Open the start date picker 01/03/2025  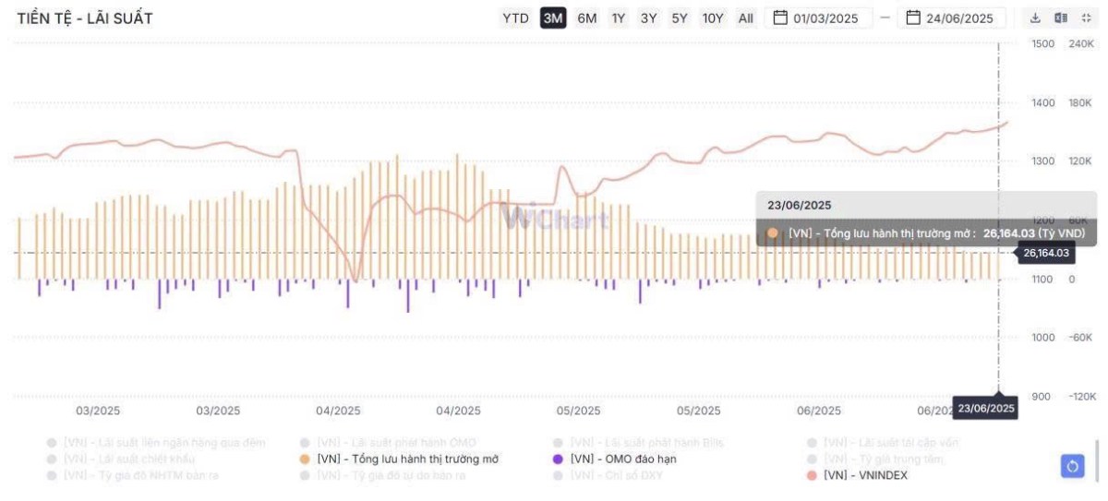point(825,18)
